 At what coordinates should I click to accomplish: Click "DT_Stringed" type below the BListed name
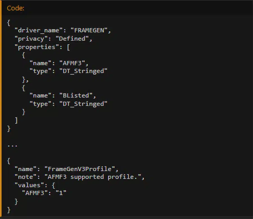(x=83, y=104)
